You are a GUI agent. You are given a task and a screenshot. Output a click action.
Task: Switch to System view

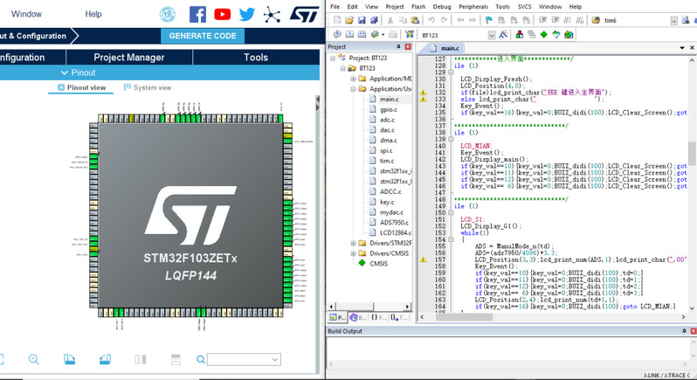[x=148, y=87]
